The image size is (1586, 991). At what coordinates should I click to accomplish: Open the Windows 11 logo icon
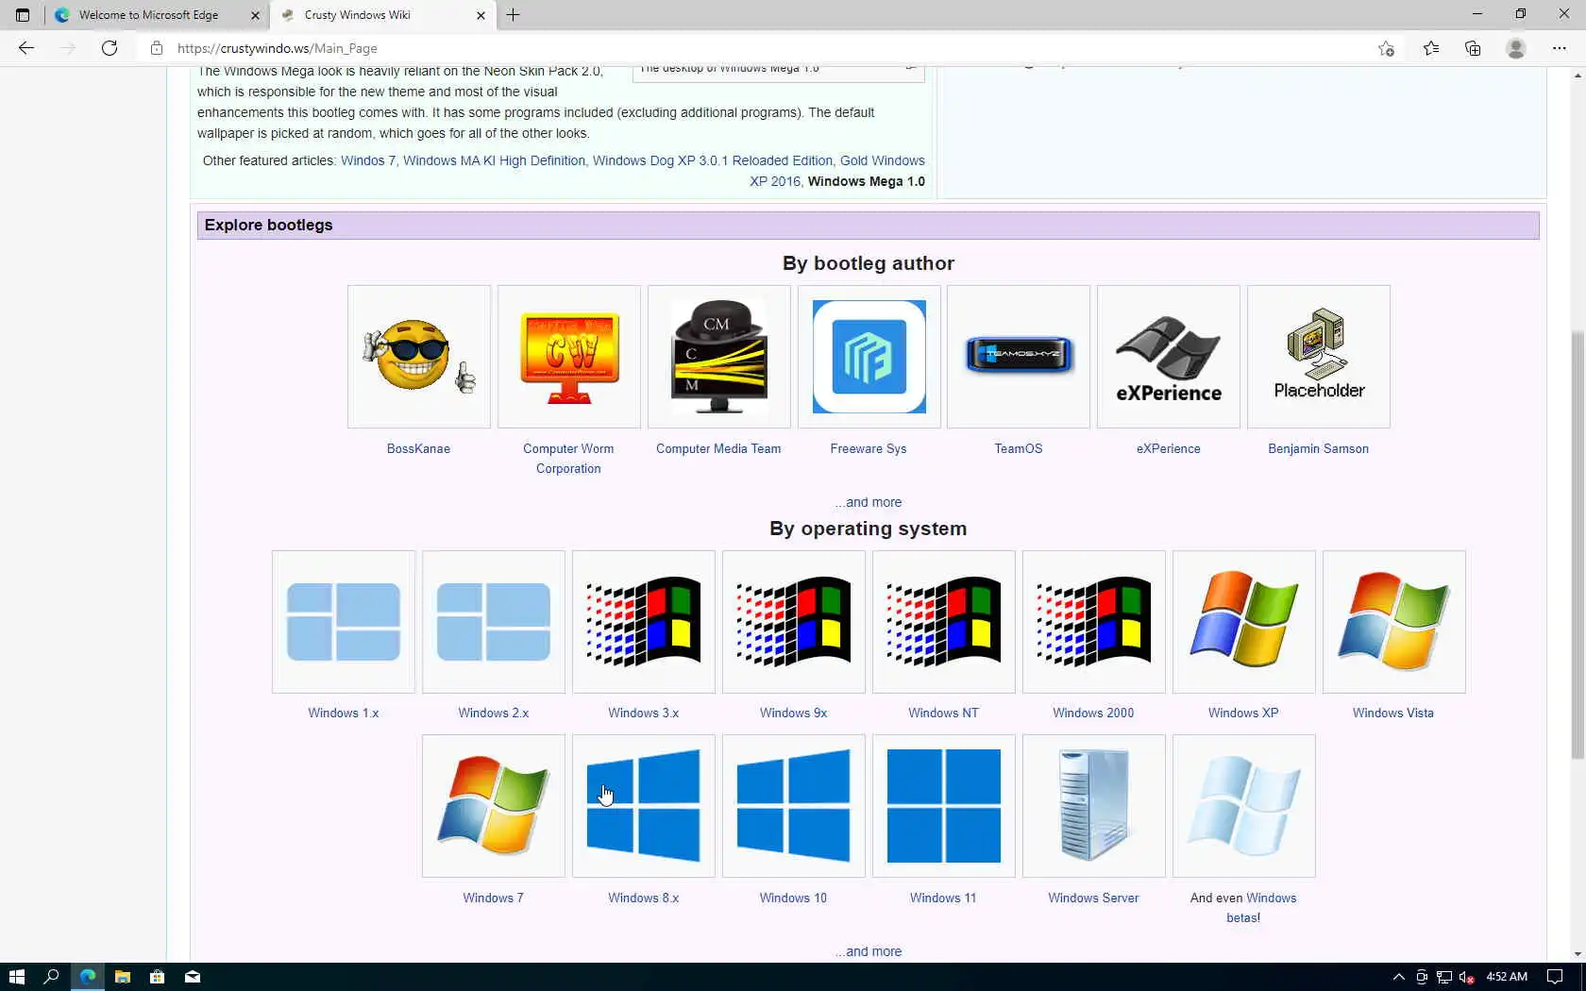tap(944, 806)
